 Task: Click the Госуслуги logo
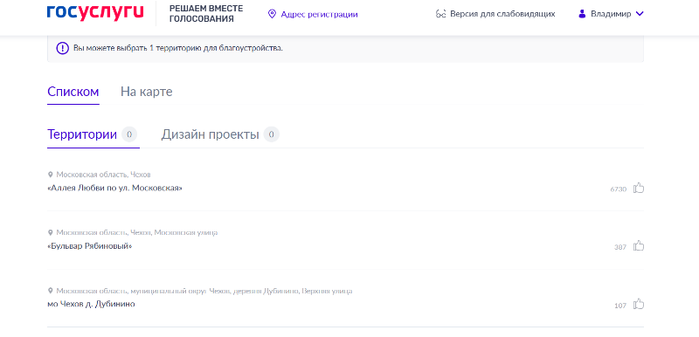coord(95,12)
